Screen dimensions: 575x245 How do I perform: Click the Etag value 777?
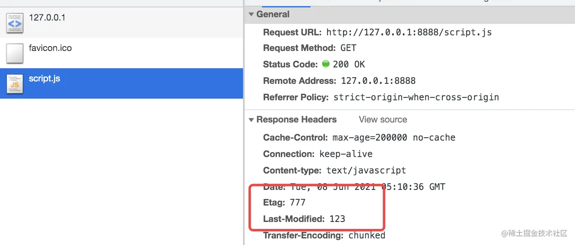[297, 202]
